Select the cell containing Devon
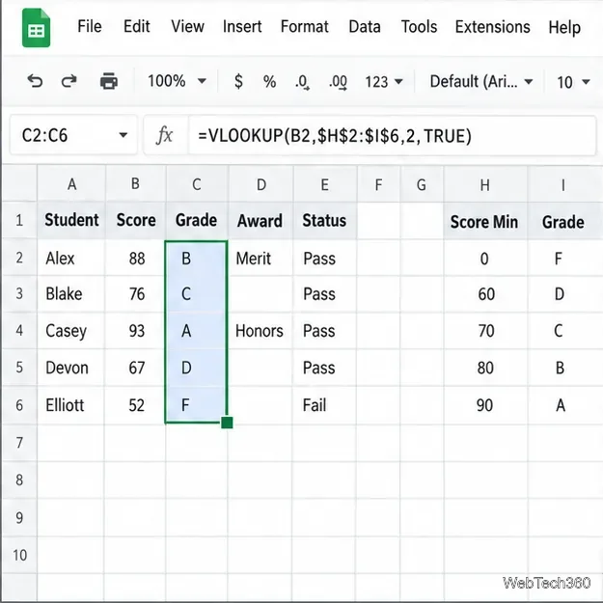This screenshot has height=603, width=603. pyautogui.click(x=71, y=368)
